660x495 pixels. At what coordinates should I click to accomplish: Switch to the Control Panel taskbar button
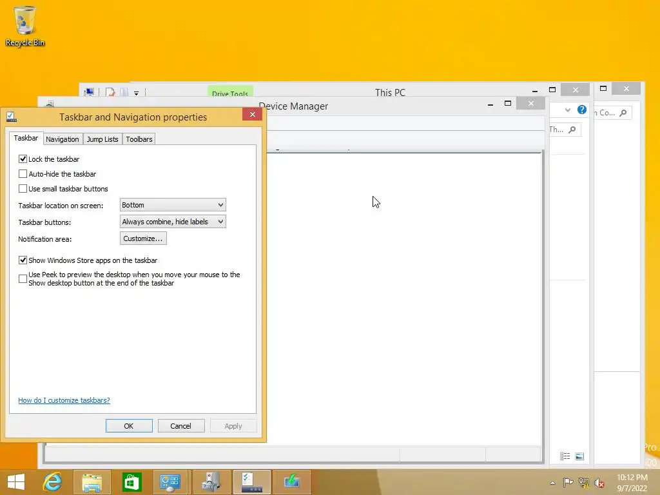(x=170, y=482)
